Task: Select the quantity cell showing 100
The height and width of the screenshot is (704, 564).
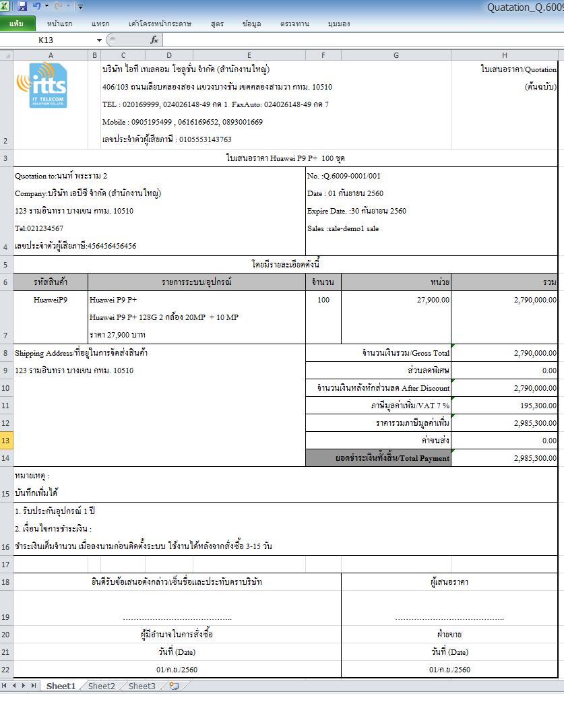Action: (323, 317)
